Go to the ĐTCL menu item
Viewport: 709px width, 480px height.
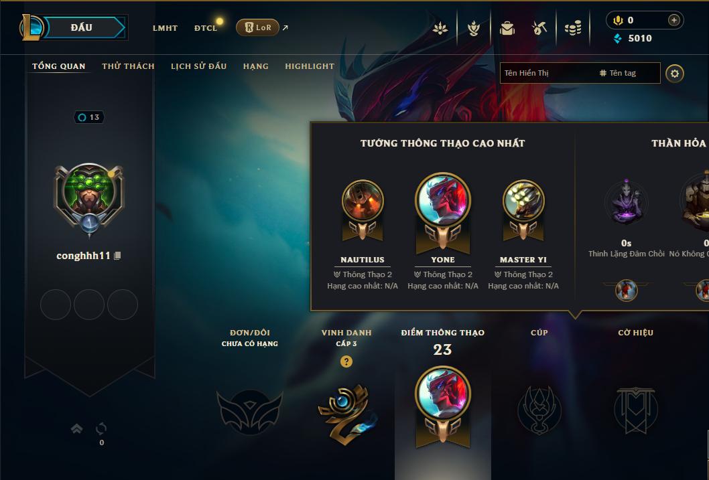pyautogui.click(x=206, y=28)
